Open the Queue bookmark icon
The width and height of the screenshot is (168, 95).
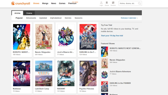coord(107,3)
